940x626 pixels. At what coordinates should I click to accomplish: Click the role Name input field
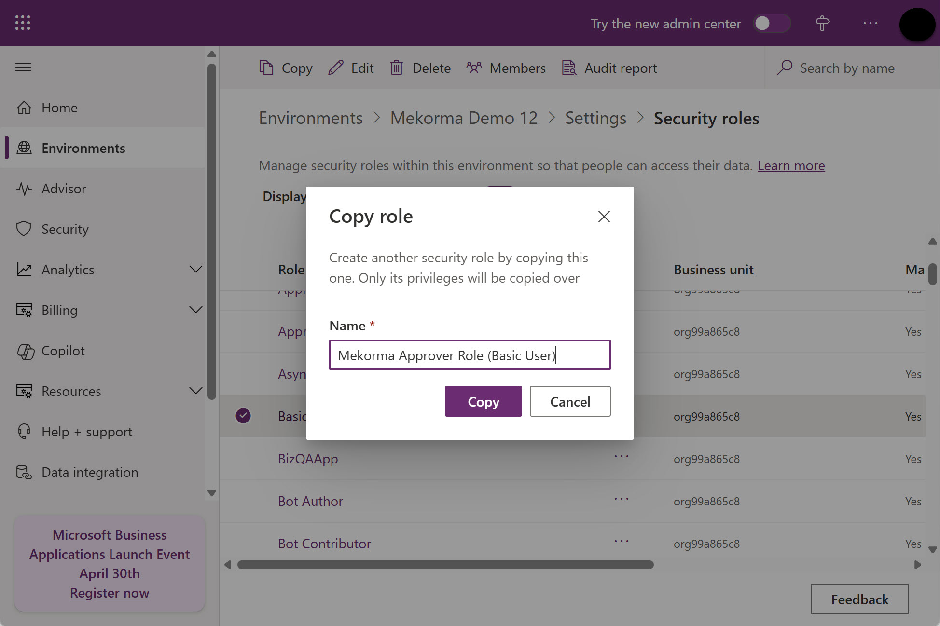click(x=470, y=355)
